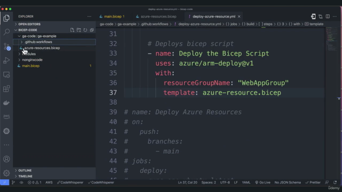Click the editor minimap
The height and width of the screenshot is (192, 342).
tap(332, 39)
